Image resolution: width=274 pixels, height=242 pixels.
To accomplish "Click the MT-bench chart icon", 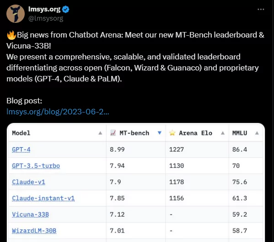I will (x=113, y=133).
